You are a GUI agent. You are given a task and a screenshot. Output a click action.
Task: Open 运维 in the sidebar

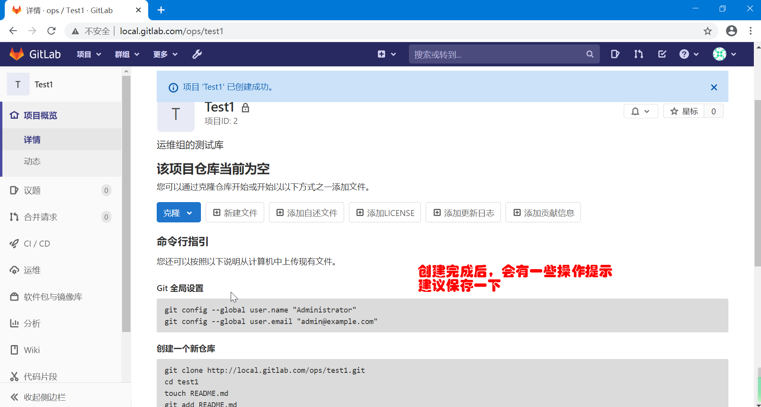click(60, 270)
